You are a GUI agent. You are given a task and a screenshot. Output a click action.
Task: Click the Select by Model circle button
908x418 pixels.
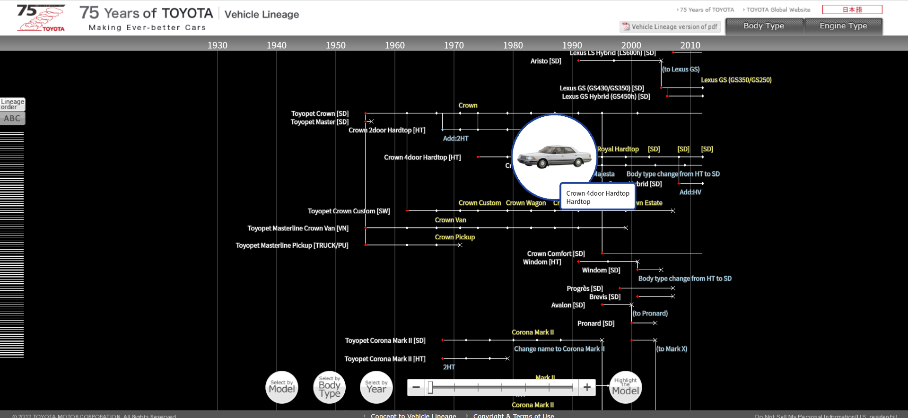(282, 387)
